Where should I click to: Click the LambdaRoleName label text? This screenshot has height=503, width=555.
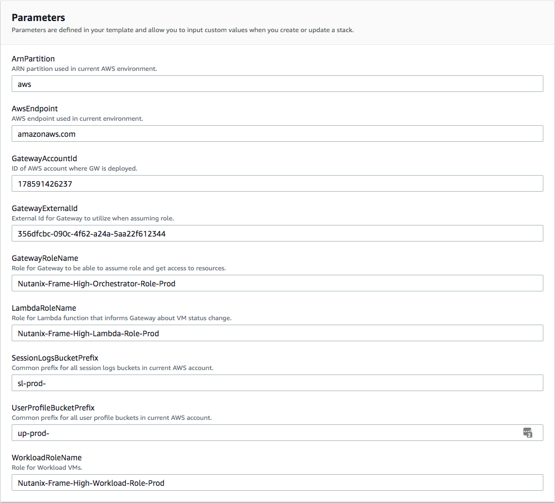click(42, 308)
